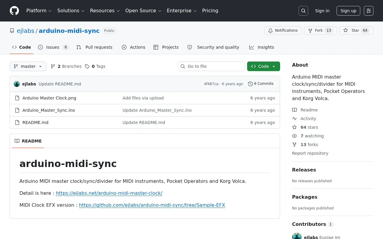Open the search magnifier button

(x=303, y=11)
